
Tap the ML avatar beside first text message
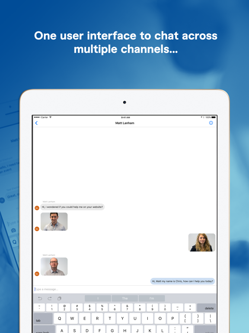(x=37, y=208)
